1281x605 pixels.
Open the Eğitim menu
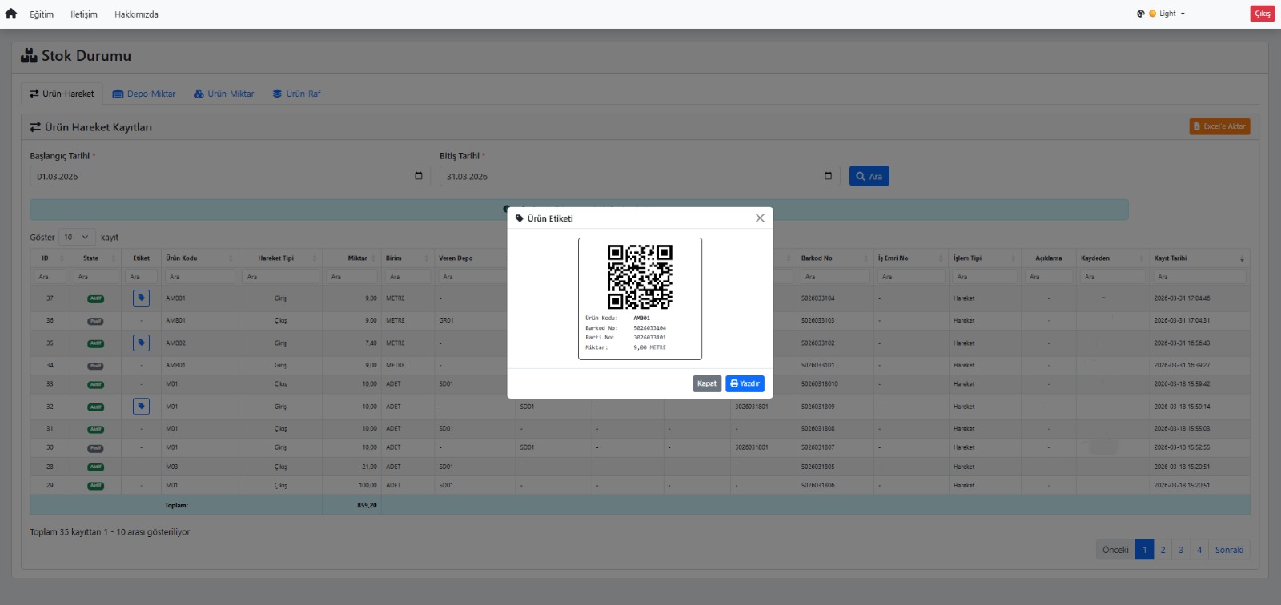point(42,14)
